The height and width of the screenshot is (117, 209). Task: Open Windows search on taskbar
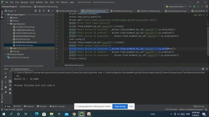pyautogui.click(x=11, y=114)
